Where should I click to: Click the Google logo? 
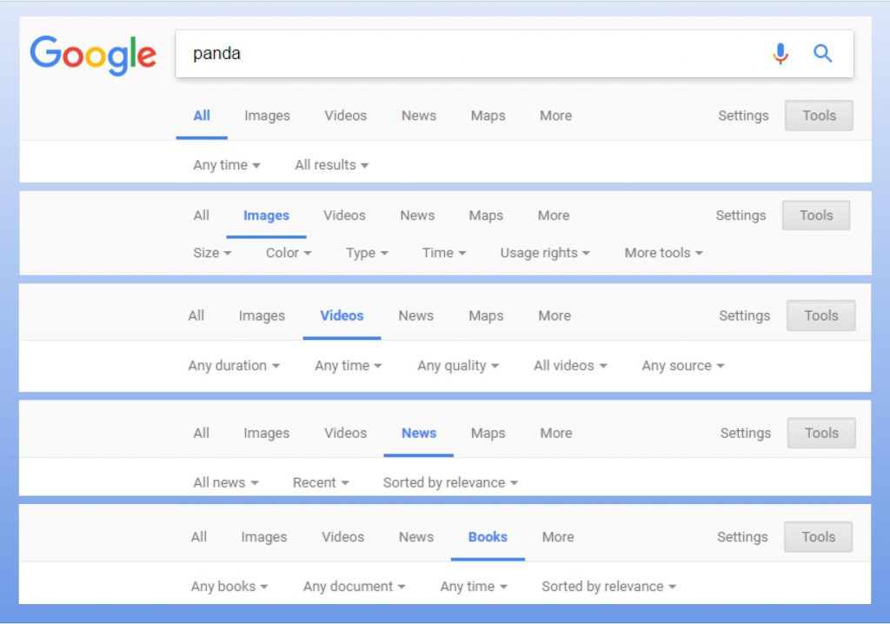(93, 55)
